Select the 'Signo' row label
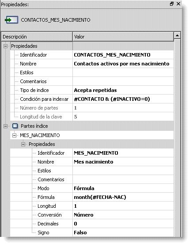 (x=43, y=233)
